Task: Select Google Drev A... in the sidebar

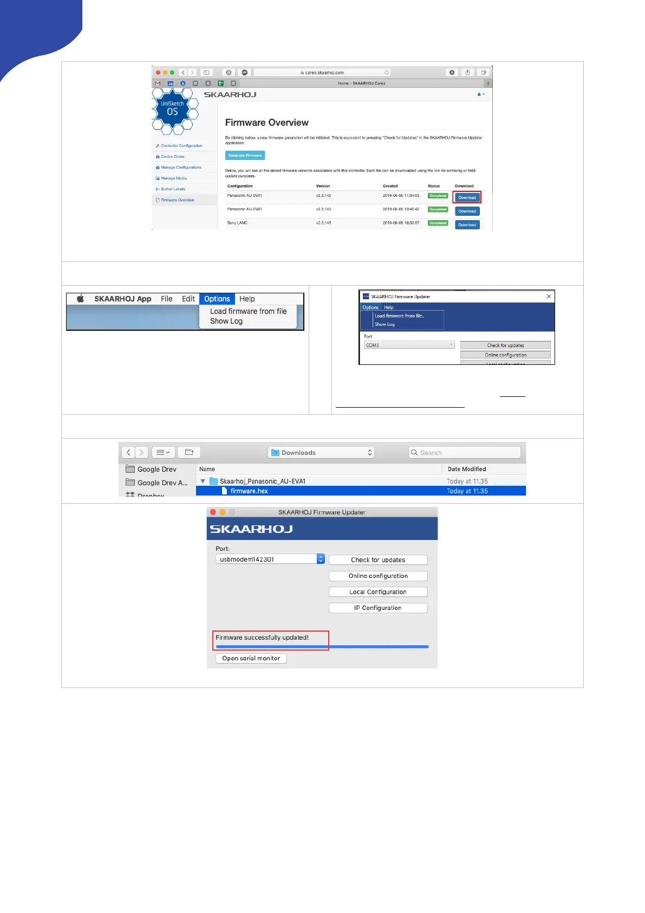Action: tap(157, 483)
